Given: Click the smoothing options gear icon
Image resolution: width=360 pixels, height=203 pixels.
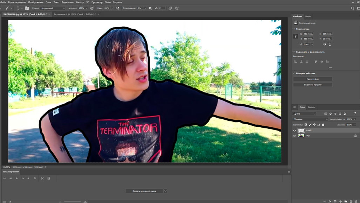Looking at the screenshot, I should pos(150,8).
